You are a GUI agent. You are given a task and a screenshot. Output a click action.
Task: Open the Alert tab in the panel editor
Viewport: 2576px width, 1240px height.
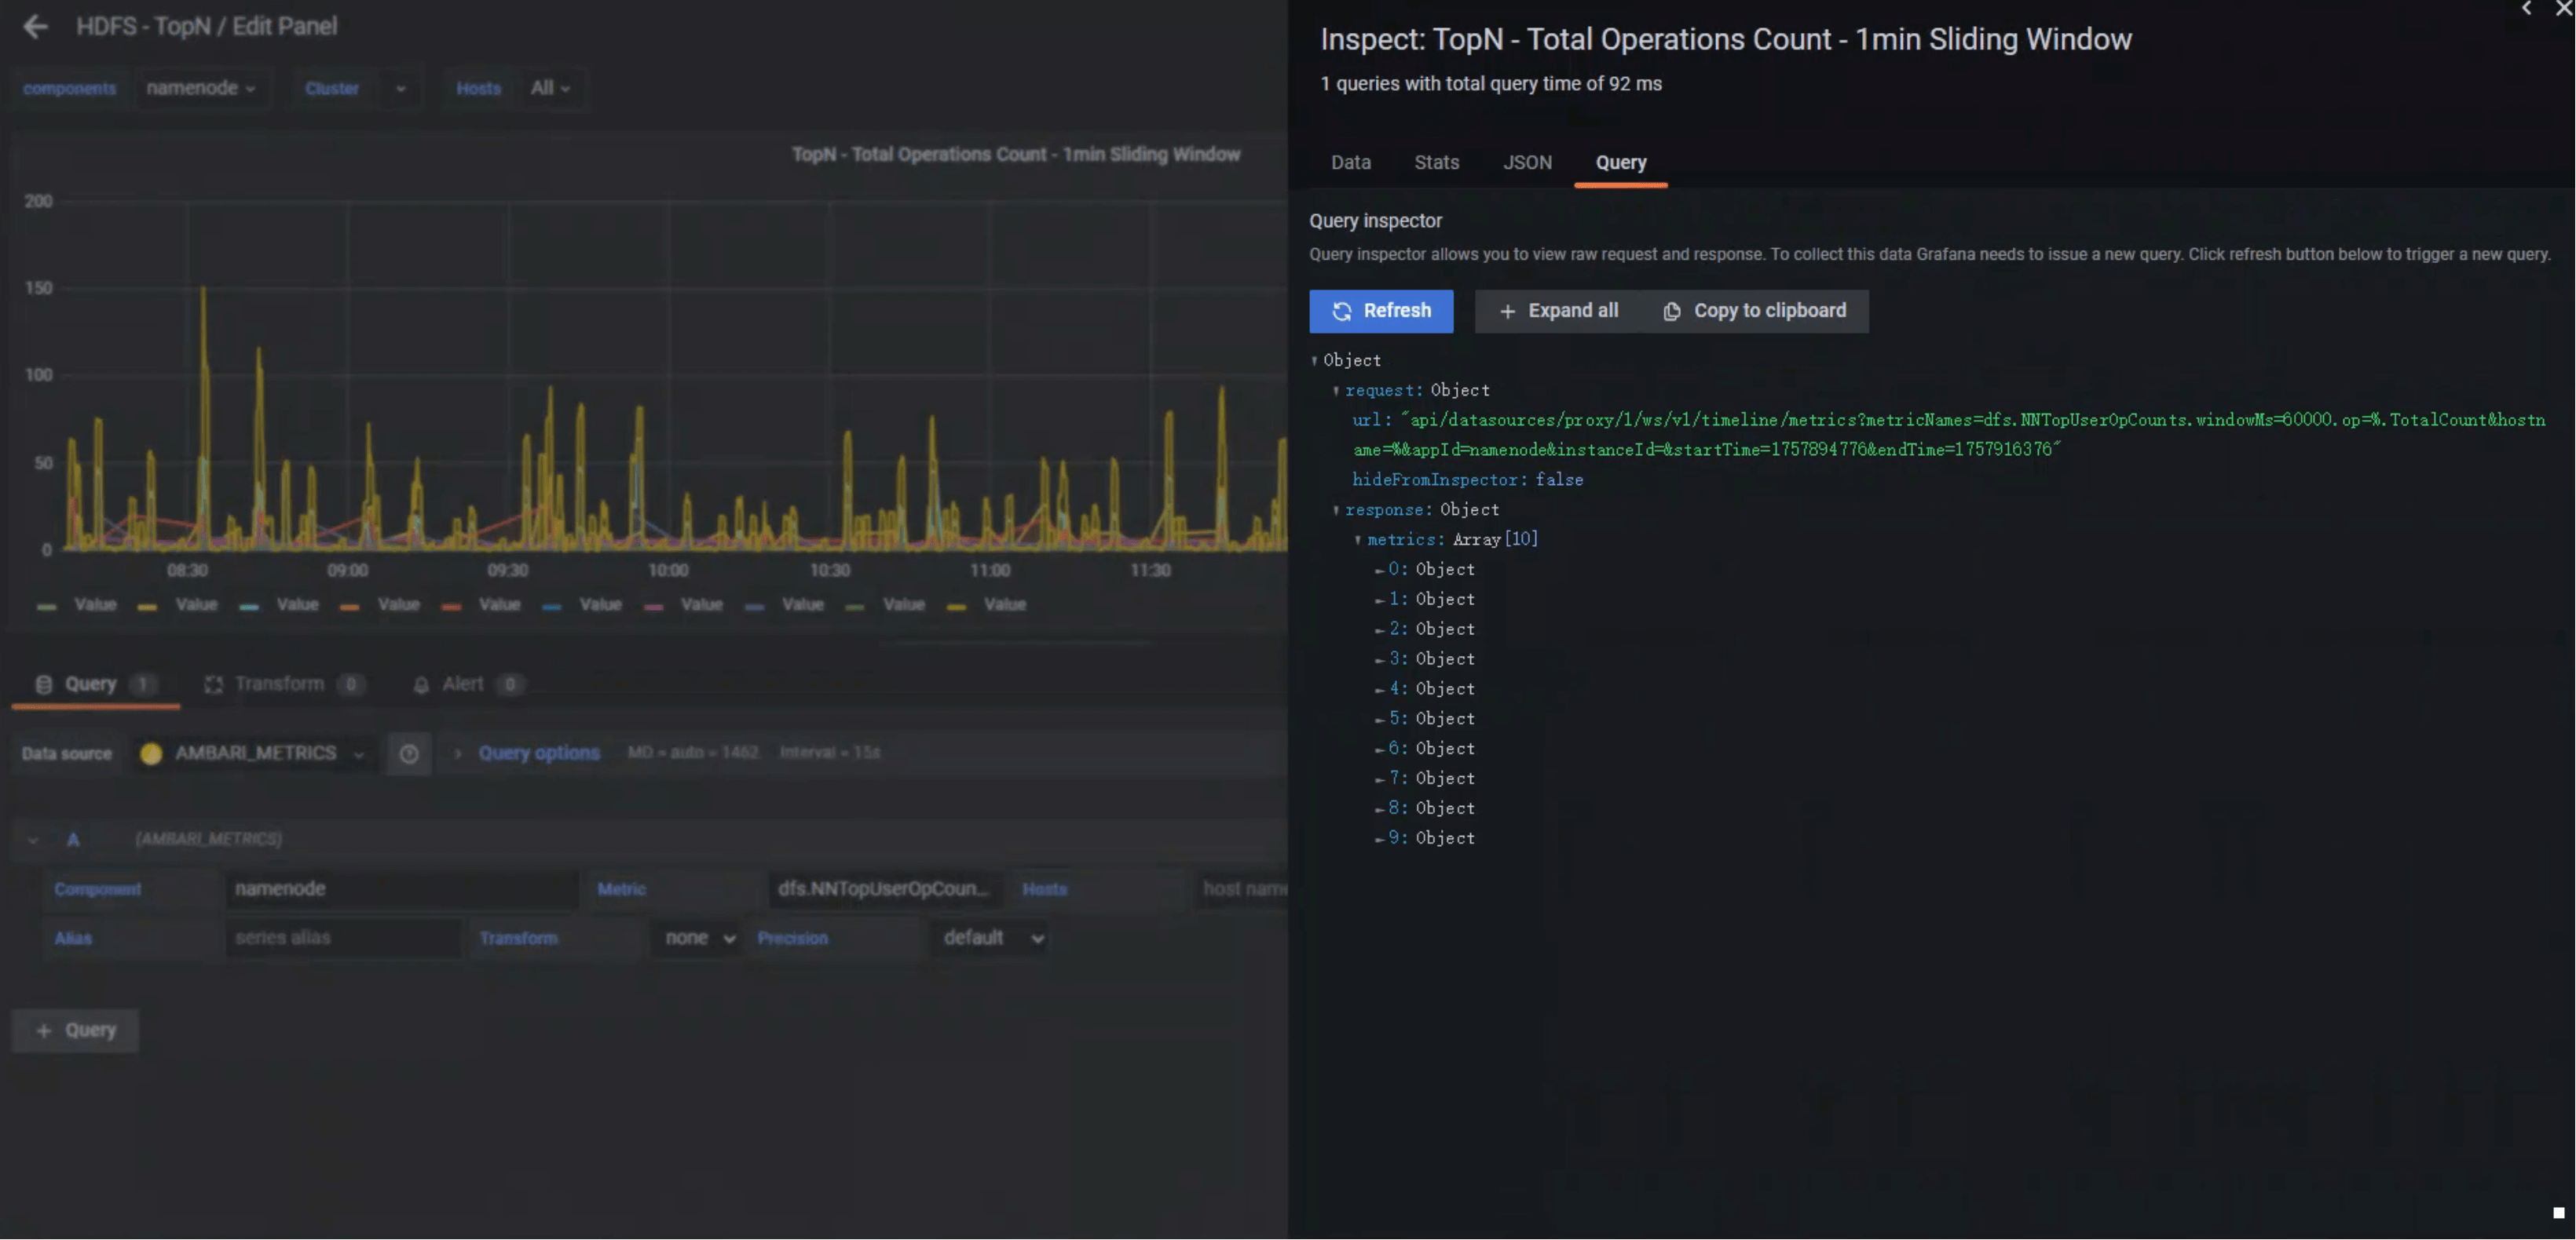467,684
